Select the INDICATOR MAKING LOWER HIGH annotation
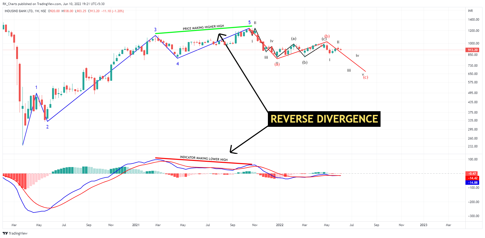 (204, 158)
